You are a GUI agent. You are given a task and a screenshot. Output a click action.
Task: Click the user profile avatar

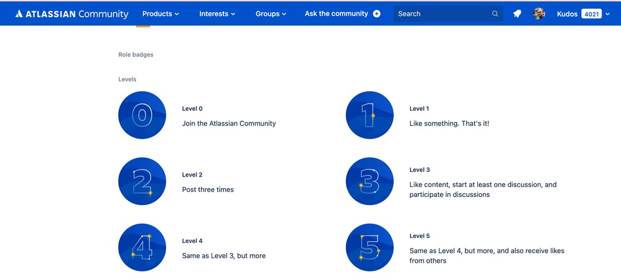click(x=539, y=14)
